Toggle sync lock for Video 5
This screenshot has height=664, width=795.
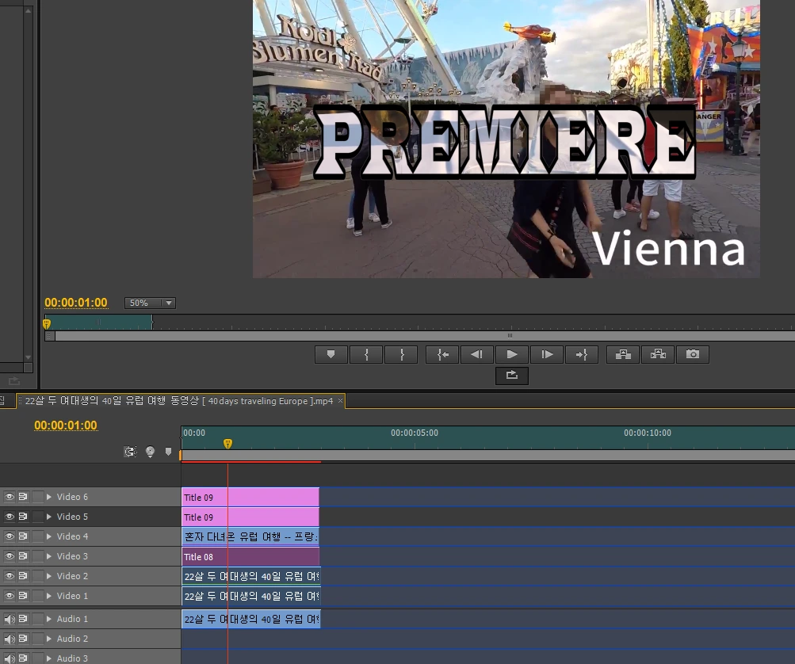click(23, 517)
